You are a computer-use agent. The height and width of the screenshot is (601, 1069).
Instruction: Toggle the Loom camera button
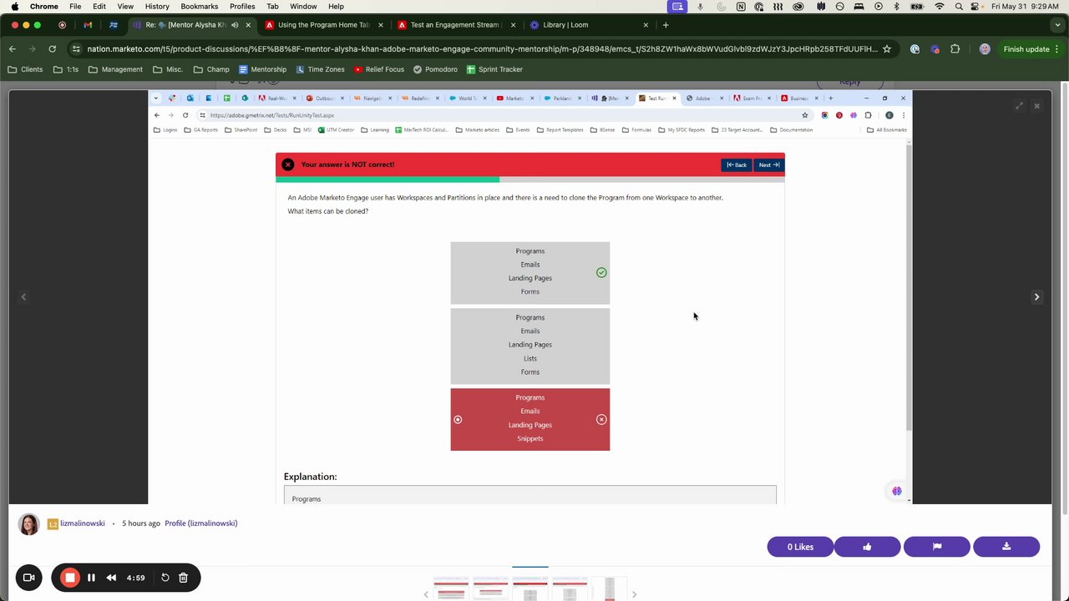click(x=28, y=578)
